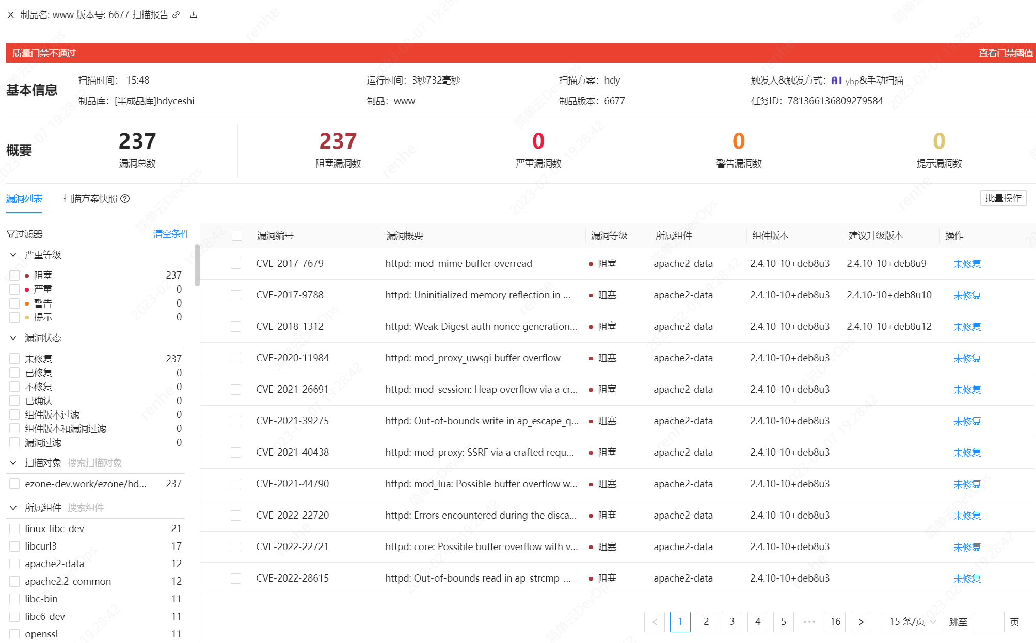
Task: Copy the report link icon
Action: pyautogui.click(x=176, y=15)
